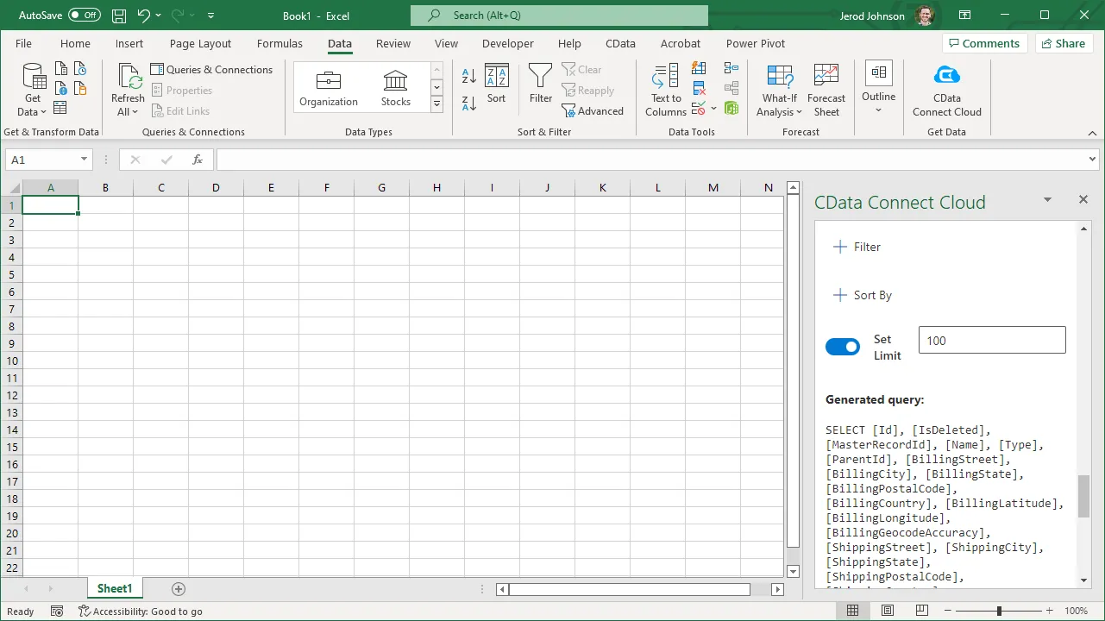Expand the Data Types gallery
Image resolution: width=1105 pixels, height=621 pixels.
tap(436, 103)
